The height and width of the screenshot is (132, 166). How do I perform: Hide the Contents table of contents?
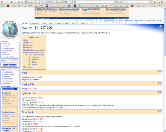(37, 37)
